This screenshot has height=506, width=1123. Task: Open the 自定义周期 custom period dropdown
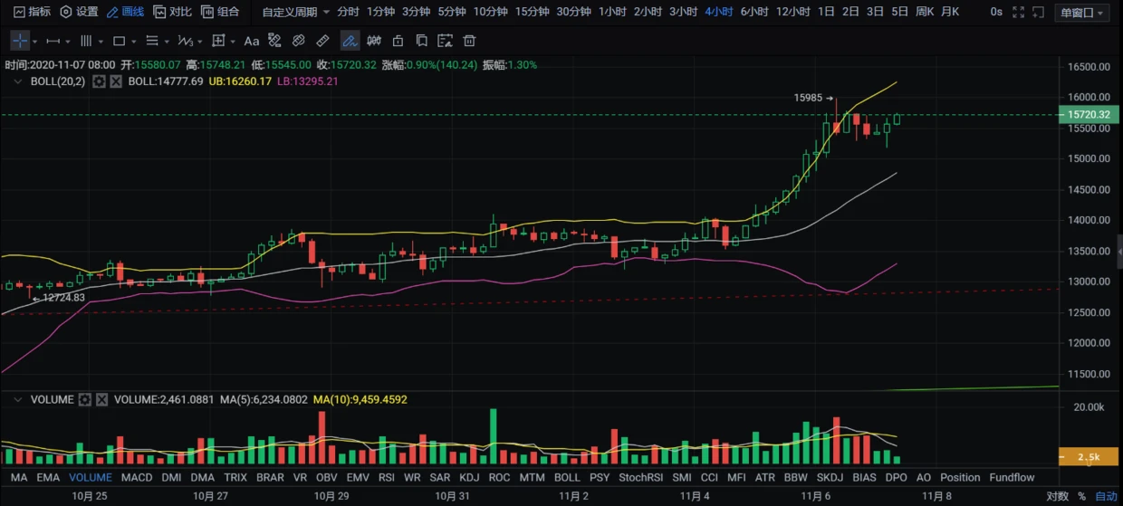click(x=295, y=12)
